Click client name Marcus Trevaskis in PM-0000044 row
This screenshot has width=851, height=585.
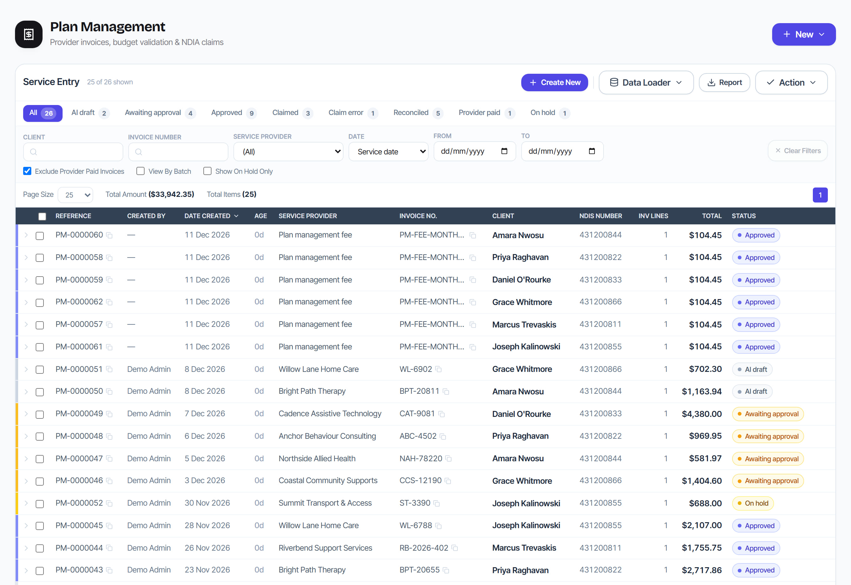524,548
